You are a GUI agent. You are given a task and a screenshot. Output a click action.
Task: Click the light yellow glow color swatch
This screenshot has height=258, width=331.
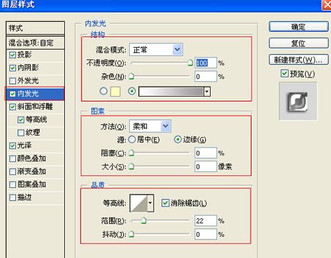click(115, 91)
